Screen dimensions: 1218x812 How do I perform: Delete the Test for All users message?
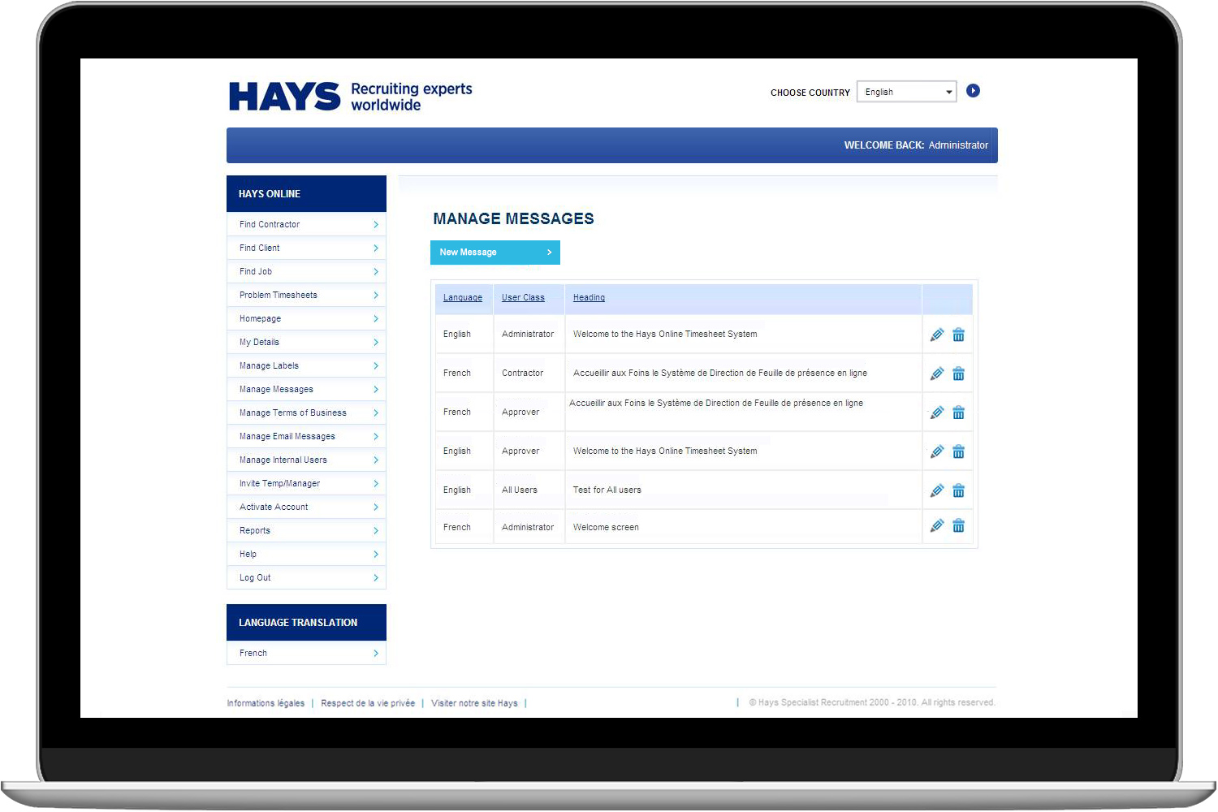pos(959,490)
